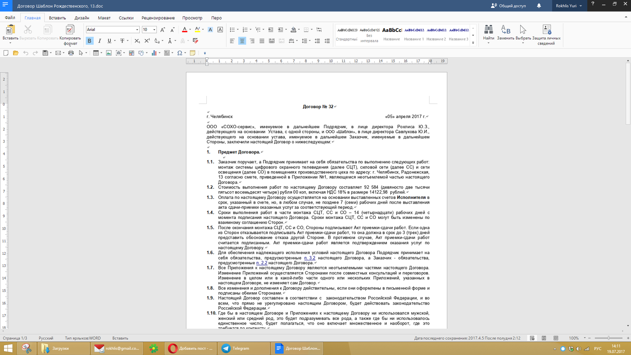The image size is (631, 355).
Task: Open the Загрузки folder from the taskbar
Action: click(63, 348)
